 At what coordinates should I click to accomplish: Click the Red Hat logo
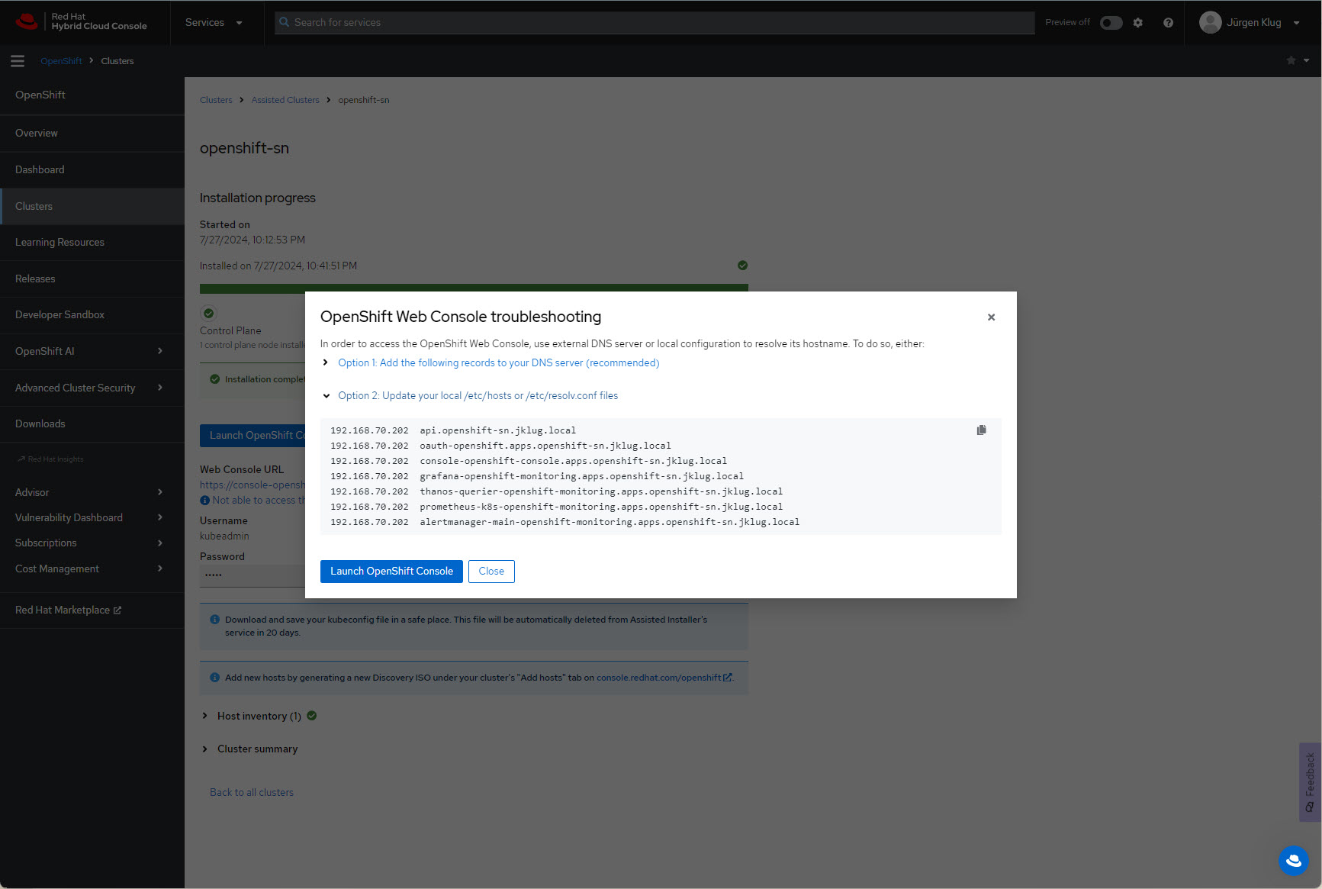pyautogui.click(x=27, y=22)
